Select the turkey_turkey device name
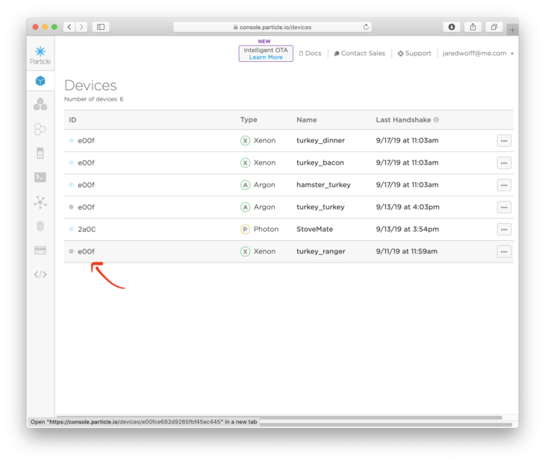545x463 pixels. tap(320, 207)
